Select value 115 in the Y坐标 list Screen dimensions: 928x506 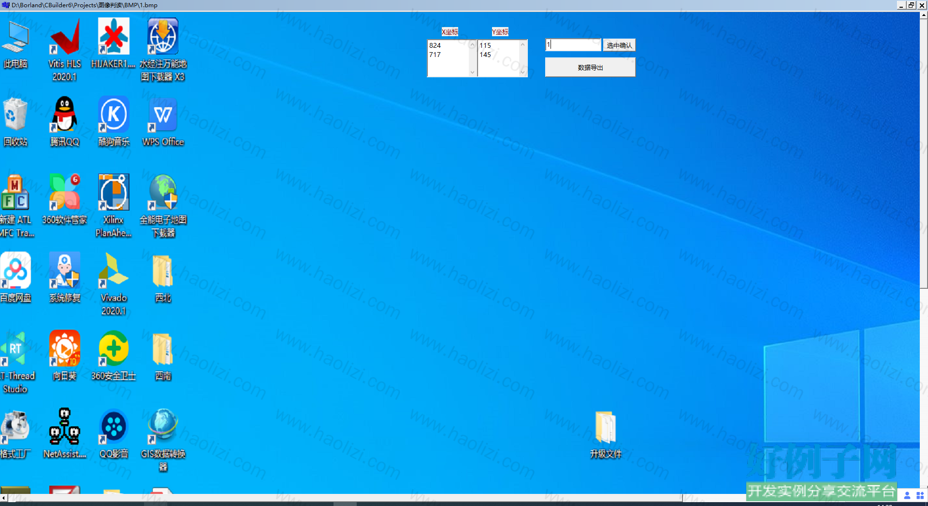pyautogui.click(x=485, y=45)
